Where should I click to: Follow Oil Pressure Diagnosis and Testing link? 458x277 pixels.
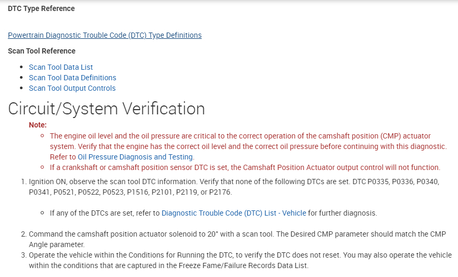135,157
